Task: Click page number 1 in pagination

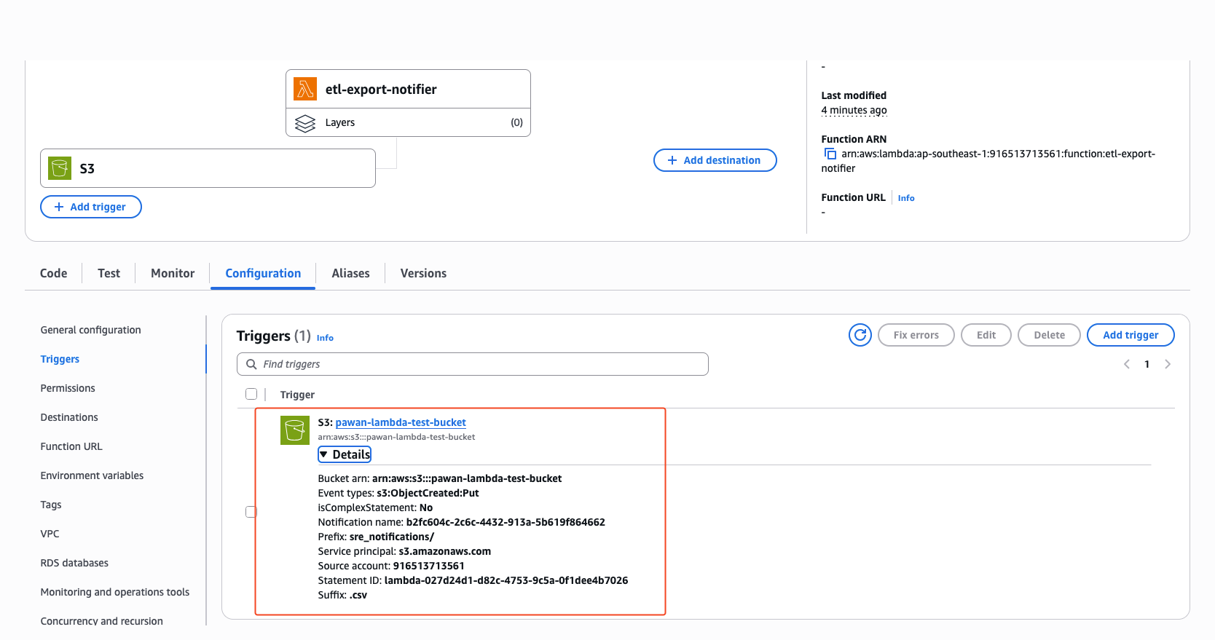Action: (1147, 364)
